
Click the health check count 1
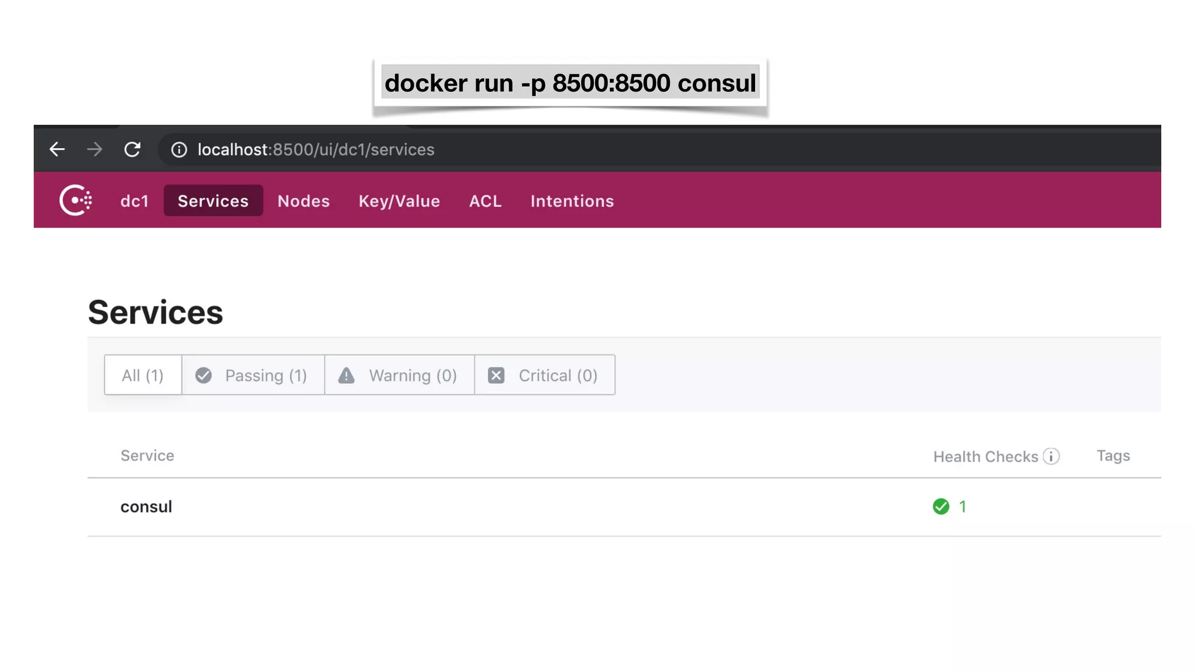[x=963, y=506]
